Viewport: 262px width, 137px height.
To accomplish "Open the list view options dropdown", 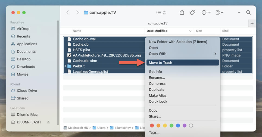I will (161, 13).
